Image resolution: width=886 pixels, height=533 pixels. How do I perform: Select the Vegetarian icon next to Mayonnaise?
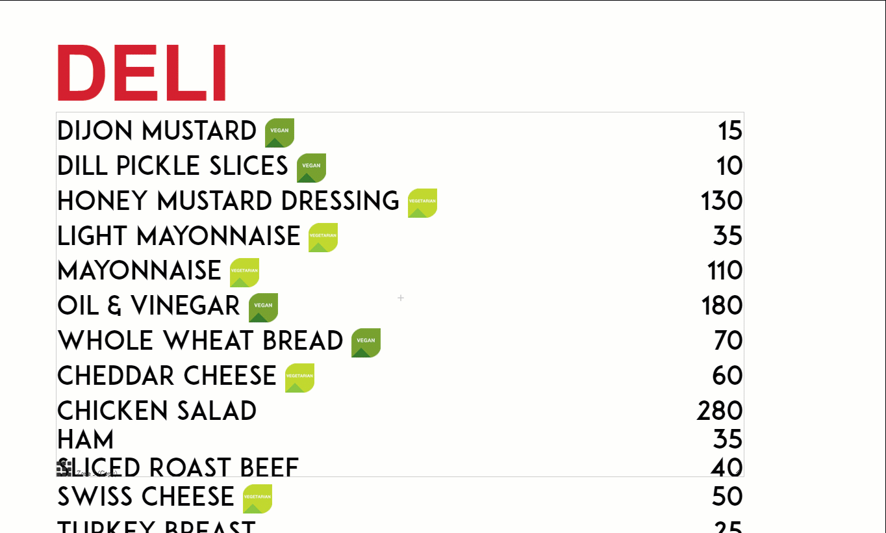[244, 272]
